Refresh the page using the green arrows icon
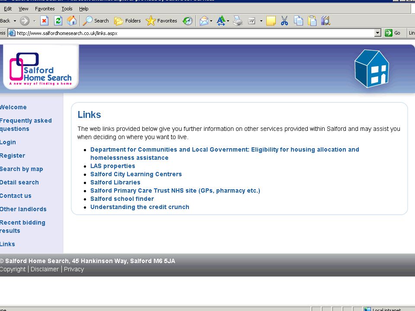415x311 pixels. (x=58, y=21)
